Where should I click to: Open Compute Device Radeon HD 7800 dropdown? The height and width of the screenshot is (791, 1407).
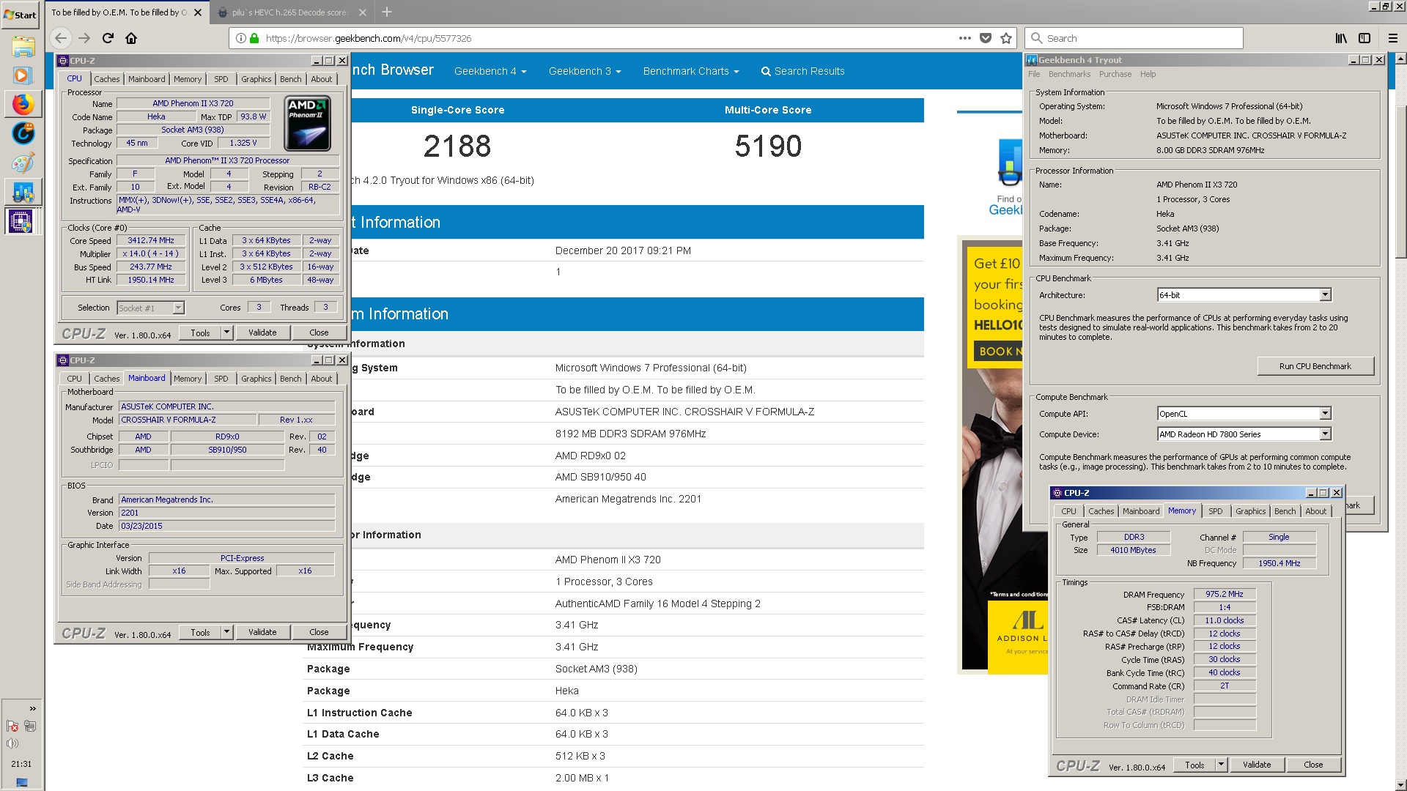click(x=1244, y=434)
